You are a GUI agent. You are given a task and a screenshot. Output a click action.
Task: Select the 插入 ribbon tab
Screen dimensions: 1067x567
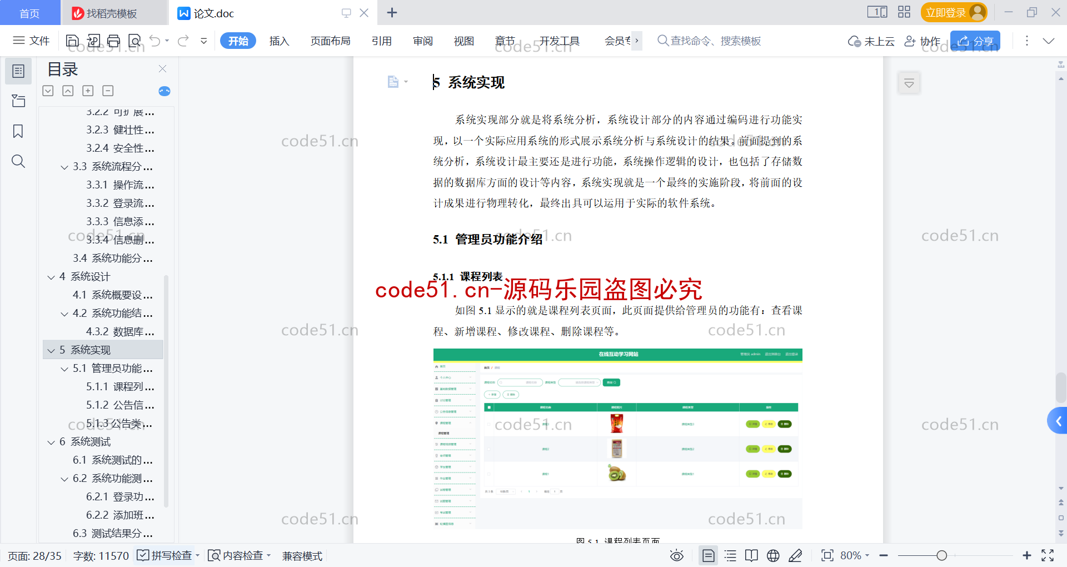pyautogui.click(x=279, y=41)
